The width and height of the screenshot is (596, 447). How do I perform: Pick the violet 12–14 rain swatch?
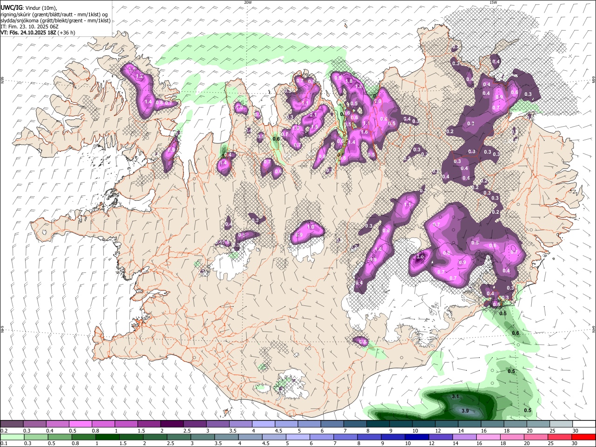tap(440, 437)
